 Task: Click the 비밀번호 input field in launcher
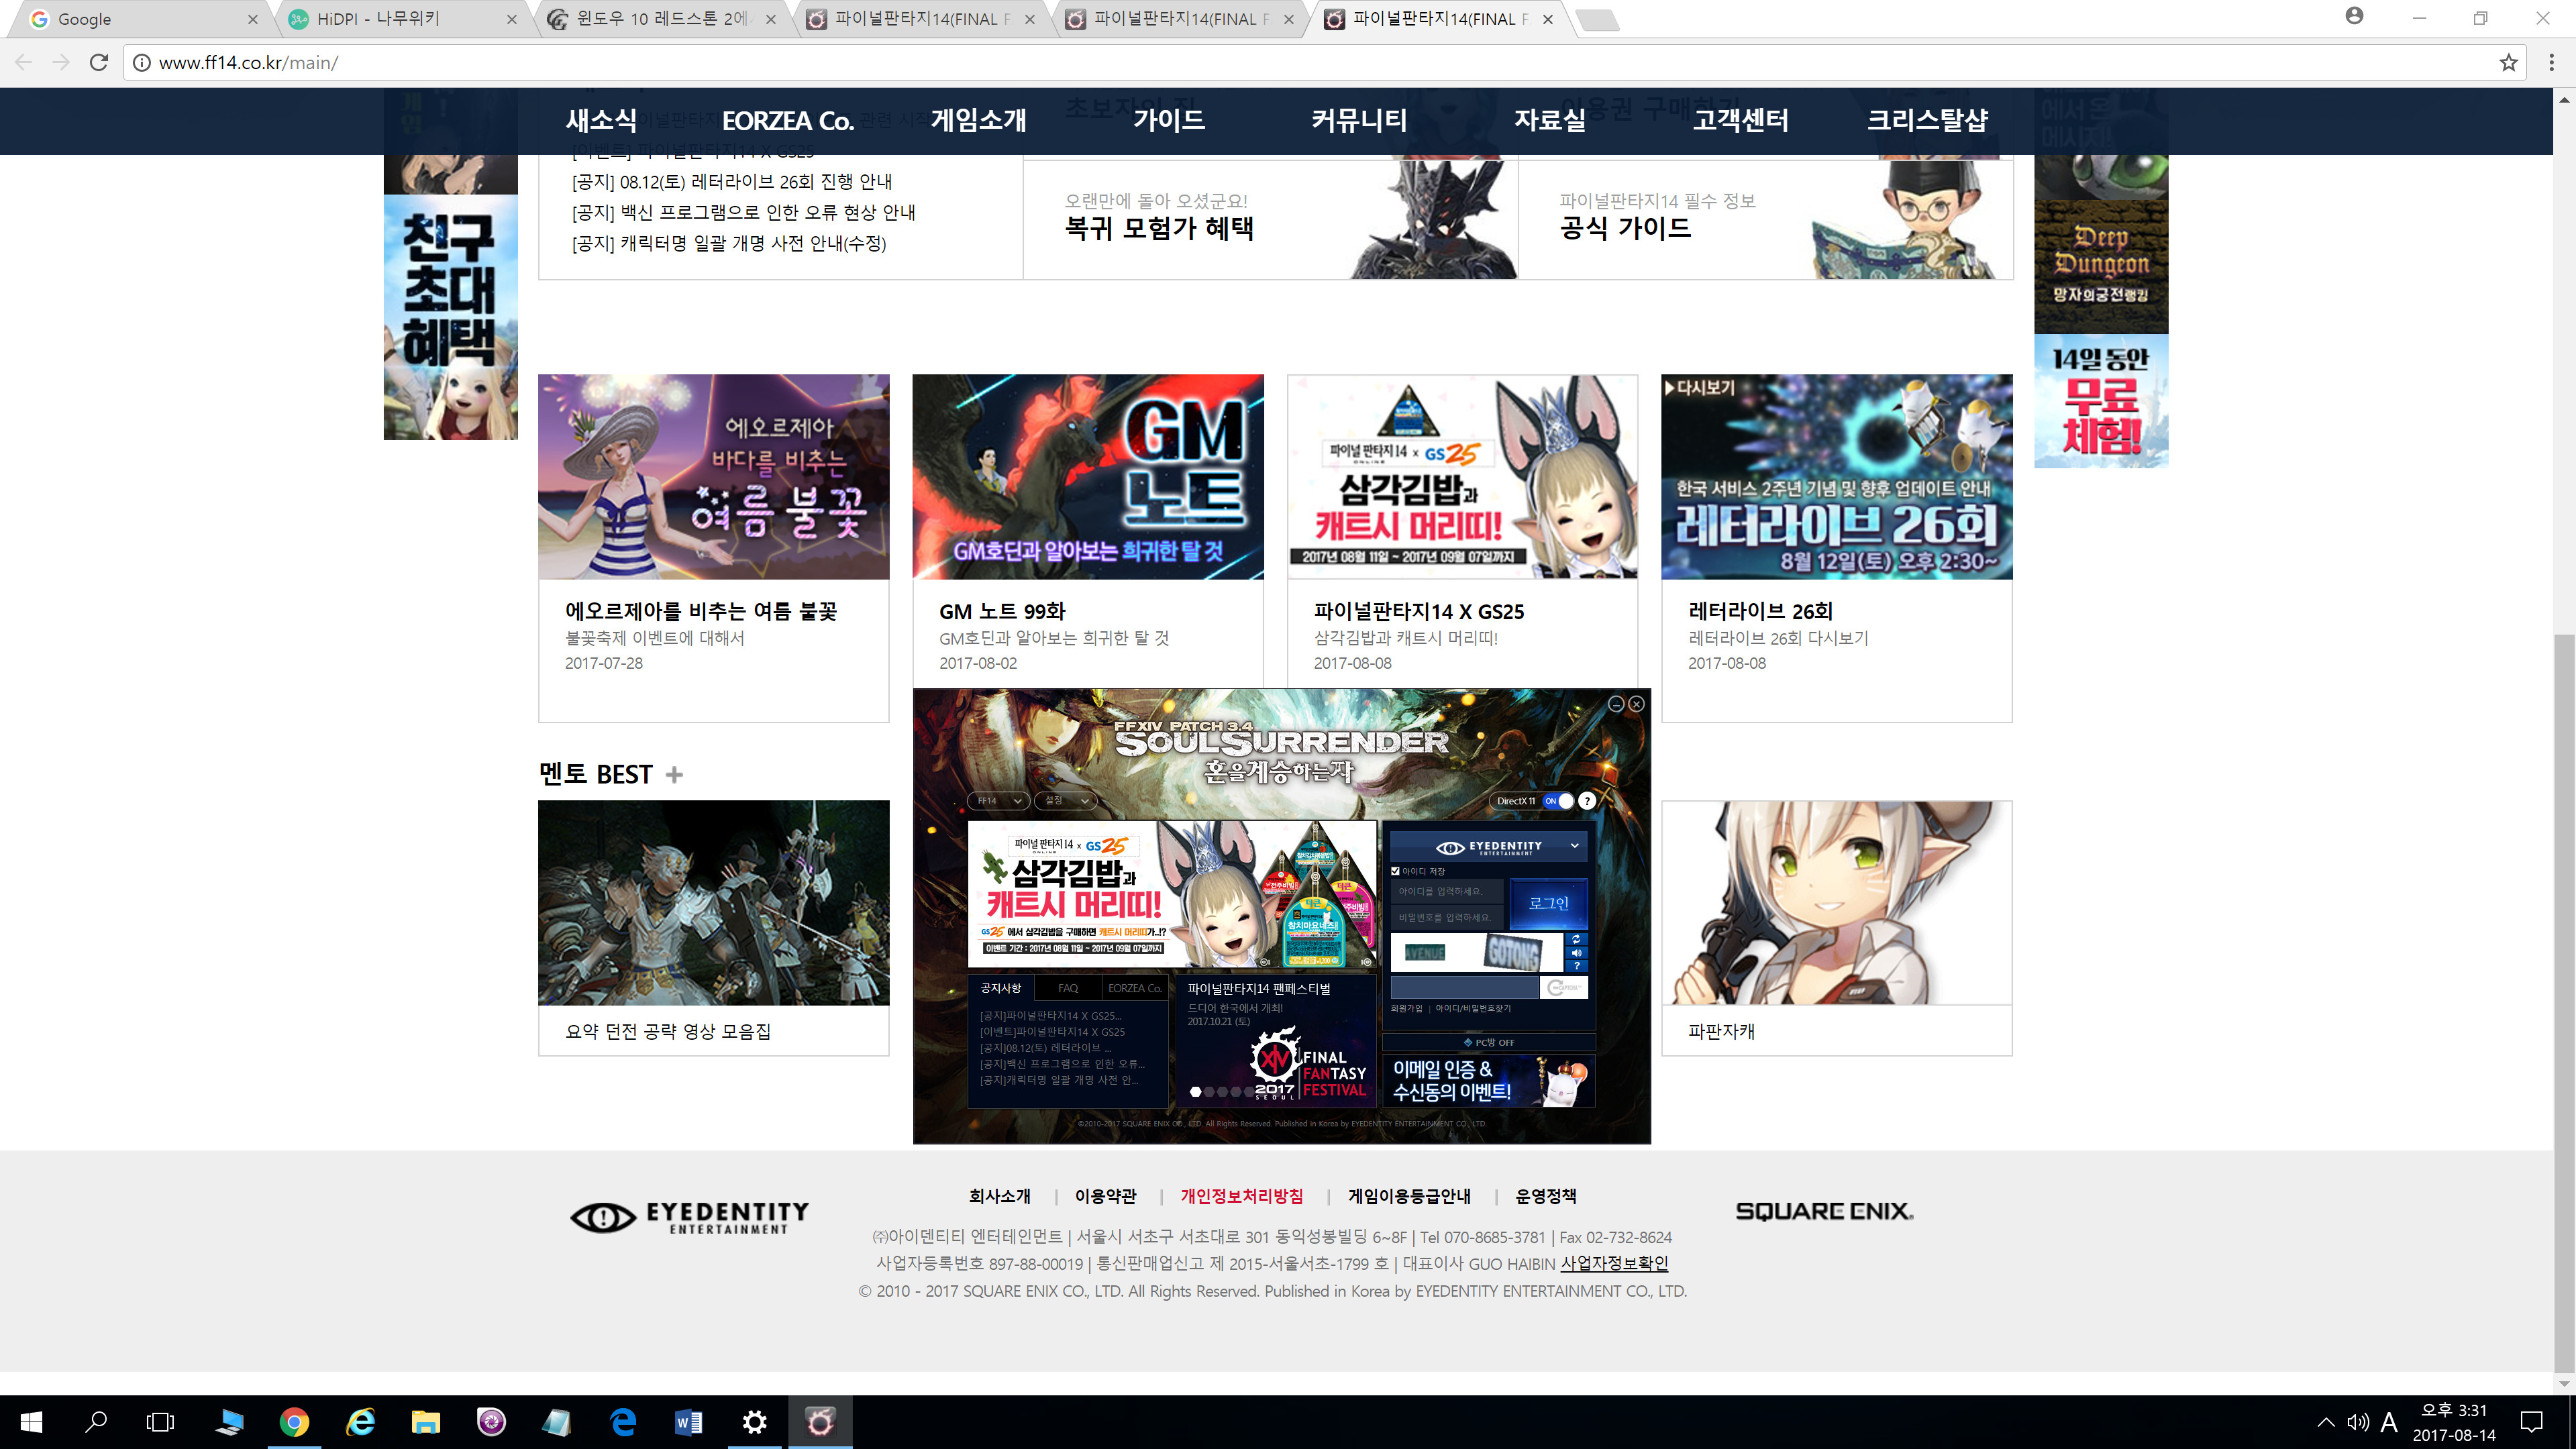point(1448,917)
